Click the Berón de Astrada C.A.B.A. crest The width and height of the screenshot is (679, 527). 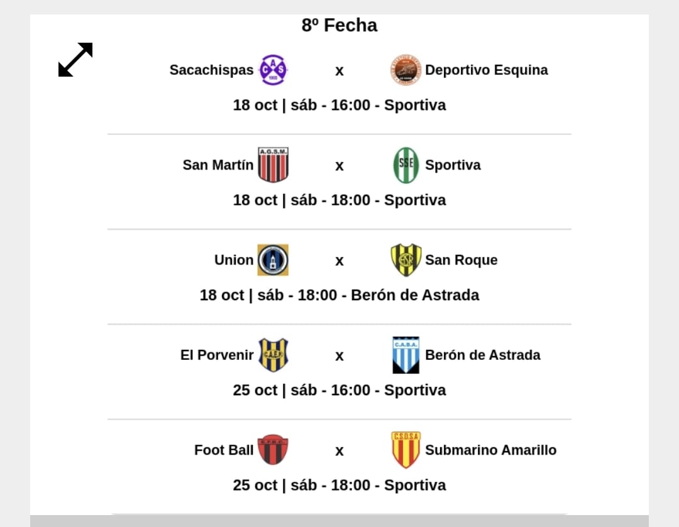[406, 355]
